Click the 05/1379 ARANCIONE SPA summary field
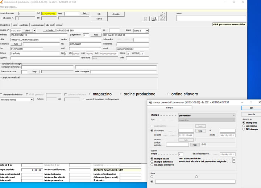This screenshot has width=261, height=188. tap(117, 170)
